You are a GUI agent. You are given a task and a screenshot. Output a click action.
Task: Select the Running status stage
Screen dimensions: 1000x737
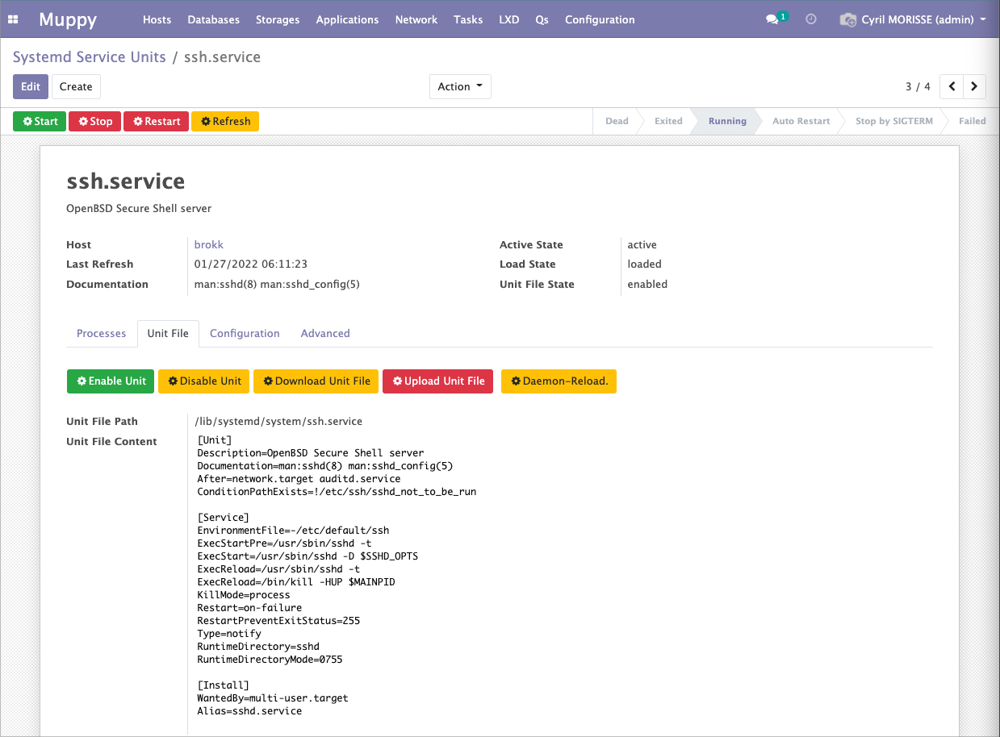(x=727, y=121)
